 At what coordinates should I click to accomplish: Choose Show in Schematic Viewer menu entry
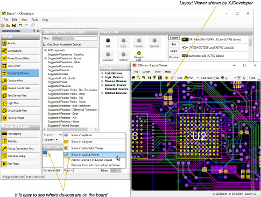point(94,148)
